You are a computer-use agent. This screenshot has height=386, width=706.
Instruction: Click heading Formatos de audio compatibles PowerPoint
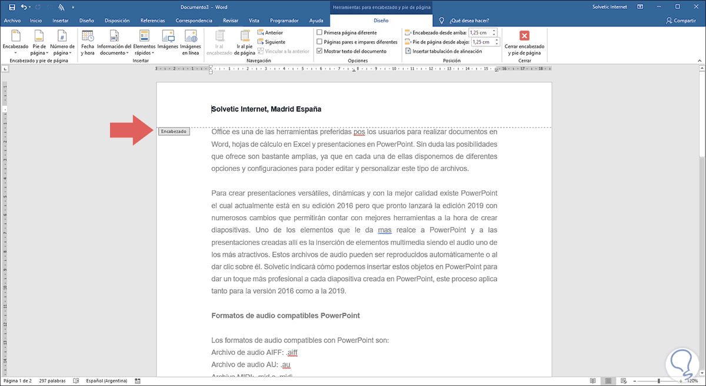tap(285, 315)
